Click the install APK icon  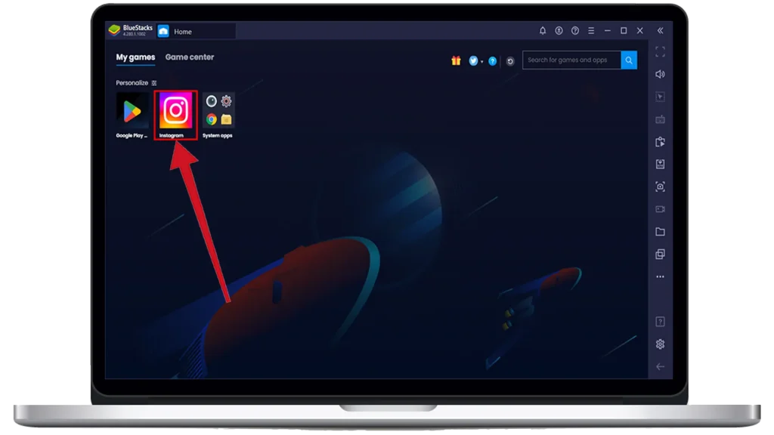(660, 164)
